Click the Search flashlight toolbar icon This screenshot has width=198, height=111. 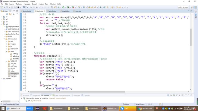click(x=95, y=7)
